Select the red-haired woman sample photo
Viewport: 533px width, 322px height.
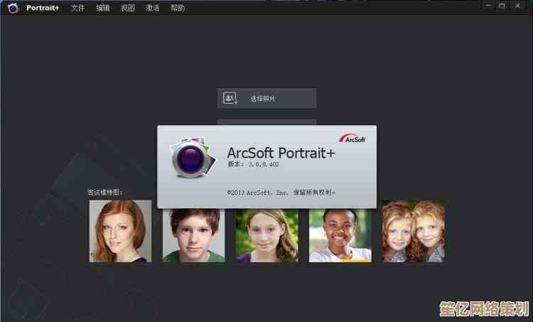120,231
